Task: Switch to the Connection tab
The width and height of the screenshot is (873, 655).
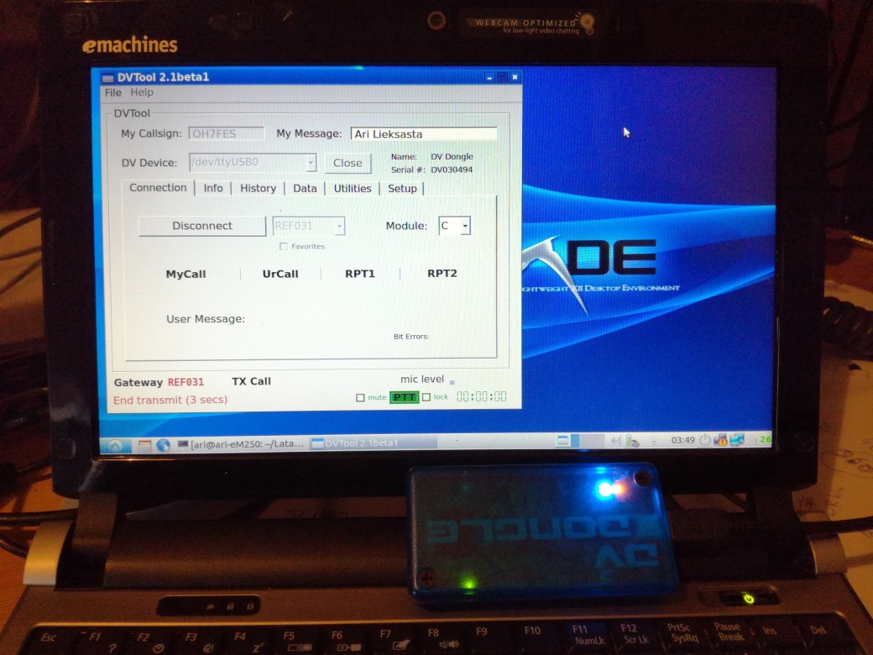Action: [158, 188]
